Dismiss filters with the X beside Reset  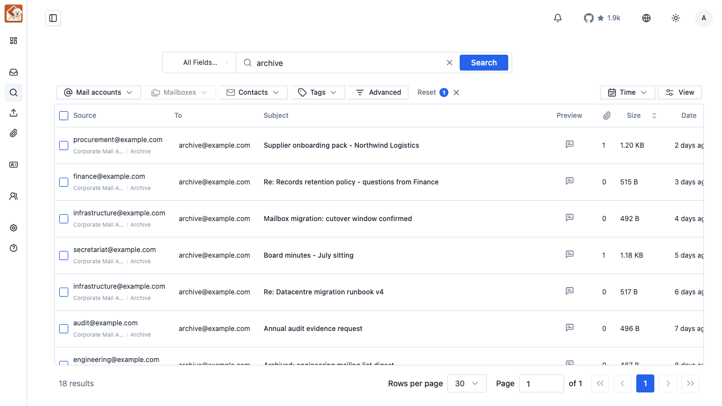(456, 92)
